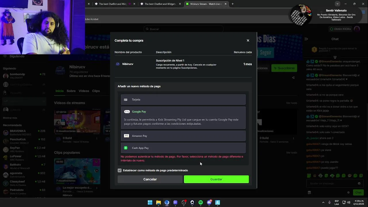This screenshot has width=368, height=207.
Task: Open the emoji picker in chat input
Action: tap(359, 183)
